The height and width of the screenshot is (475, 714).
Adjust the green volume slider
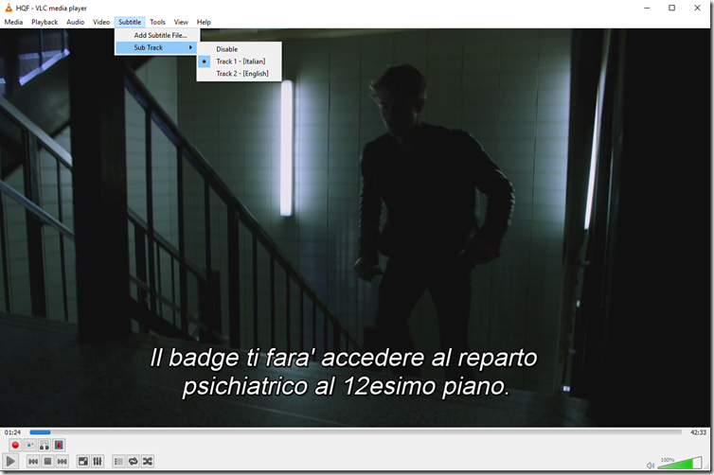pyautogui.click(x=680, y=463)
